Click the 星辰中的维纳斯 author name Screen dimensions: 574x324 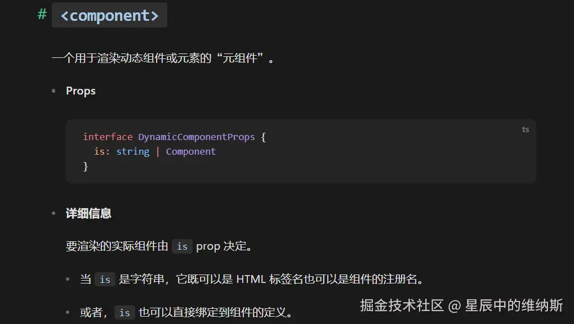point(514,305)
